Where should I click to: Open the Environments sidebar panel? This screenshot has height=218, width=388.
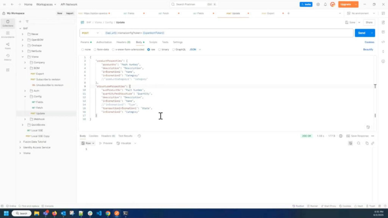coord(8,35)
